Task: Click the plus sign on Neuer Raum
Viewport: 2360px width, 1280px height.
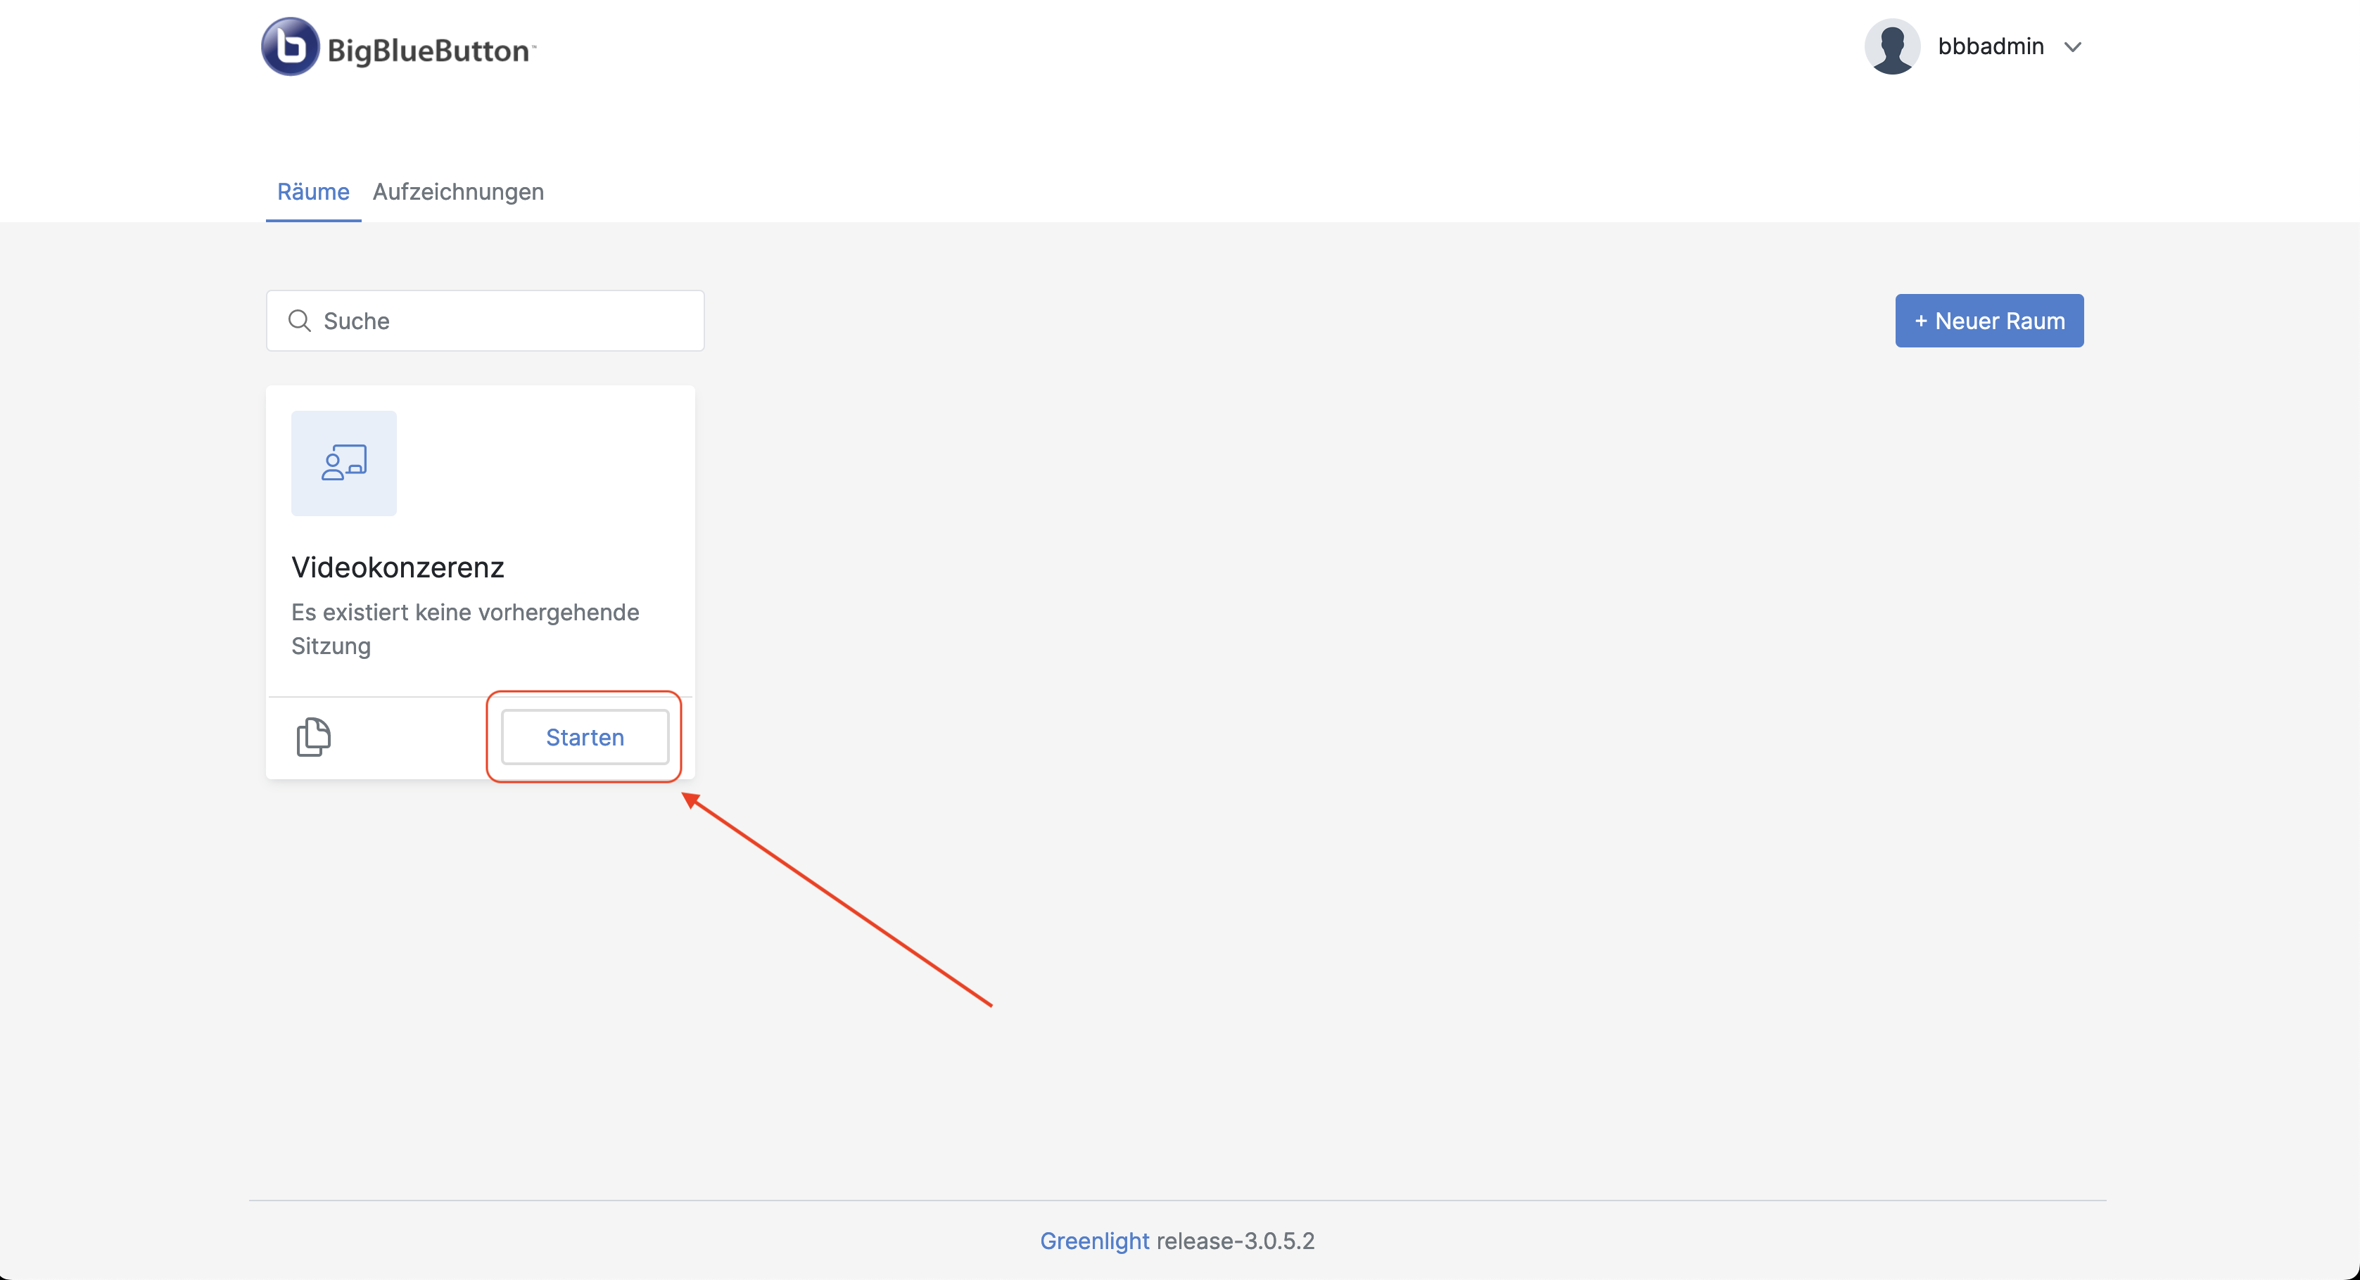Action: click(x=1921, y=321)
